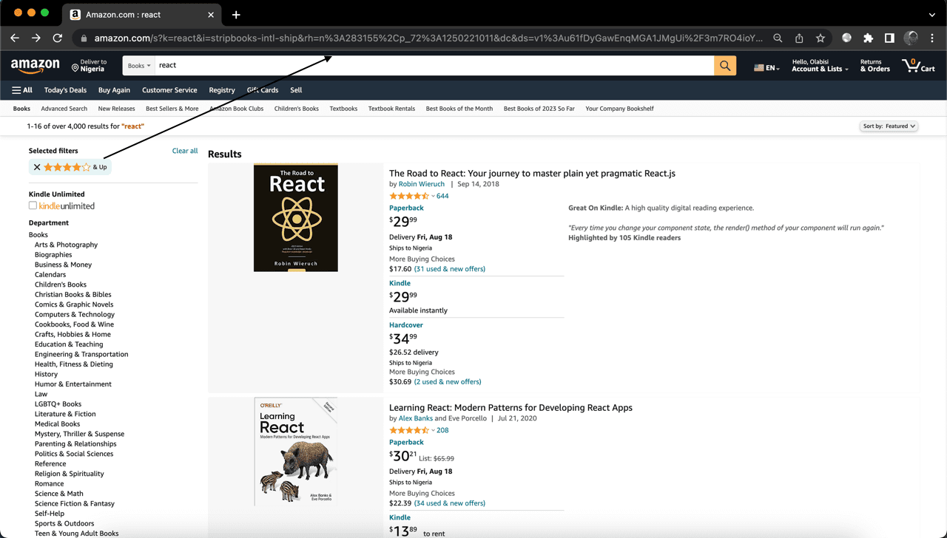
Task: Click The Road to React cover image
Action: tap(296, 217)
